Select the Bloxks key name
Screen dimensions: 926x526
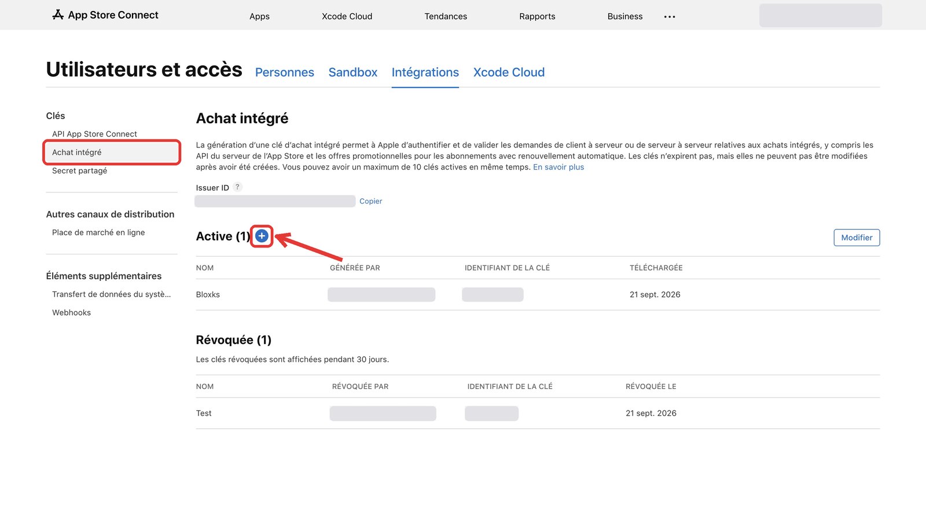(208, 295)
